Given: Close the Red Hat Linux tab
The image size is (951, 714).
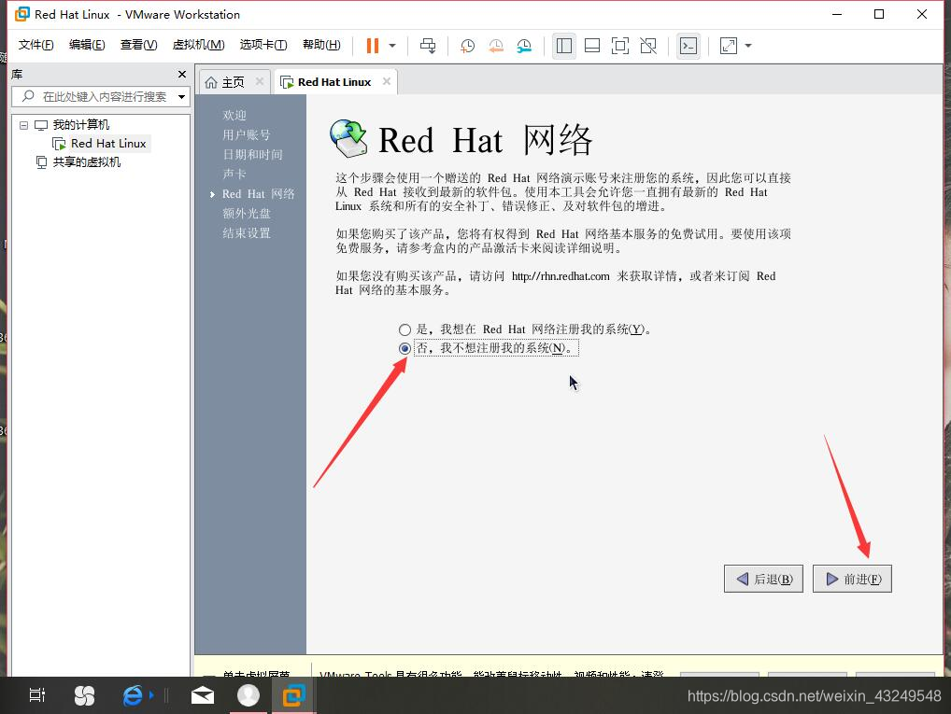Looking at the screenshot, I should pos(387,81).
